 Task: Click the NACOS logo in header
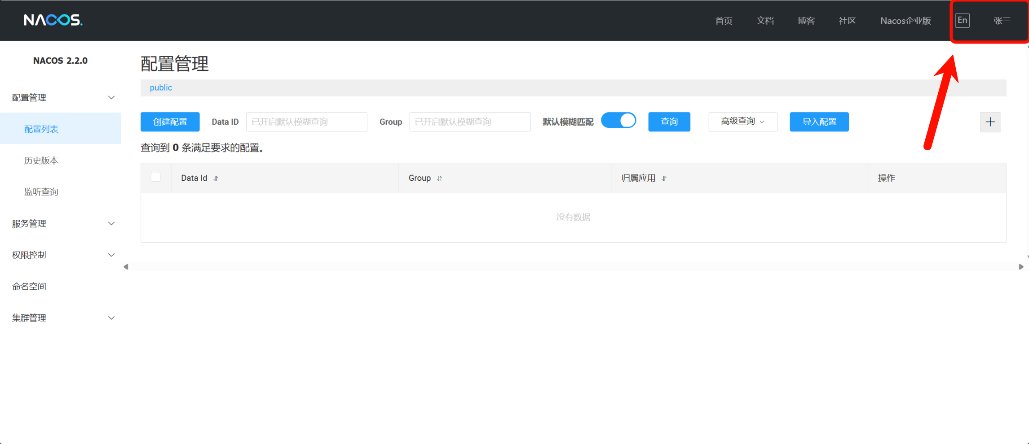pos(53,20)
